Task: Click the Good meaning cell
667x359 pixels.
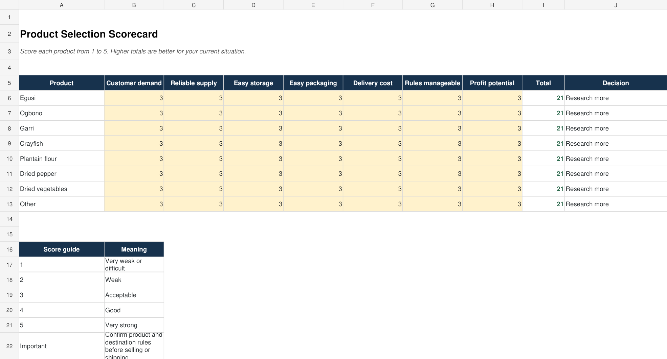Action: [x=134, y=310]
